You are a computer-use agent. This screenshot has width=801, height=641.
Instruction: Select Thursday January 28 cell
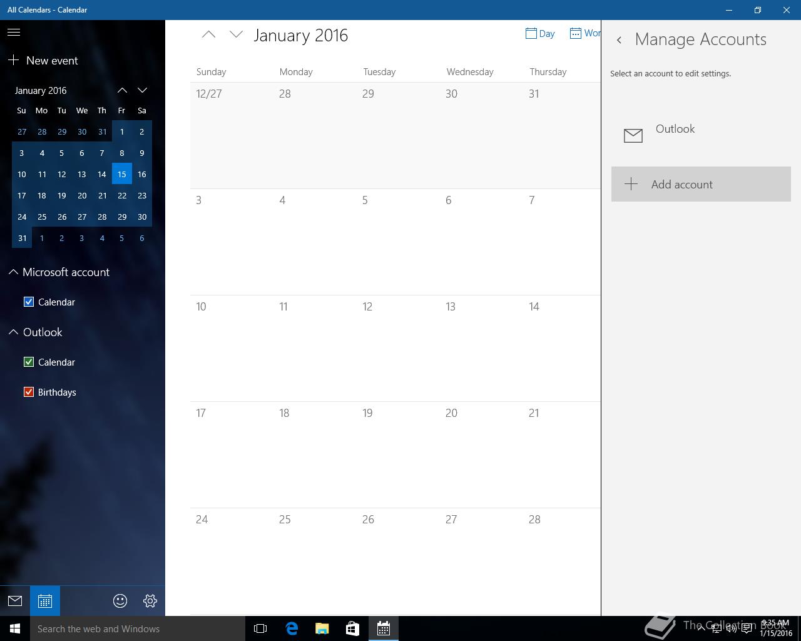tap(562, 562)
